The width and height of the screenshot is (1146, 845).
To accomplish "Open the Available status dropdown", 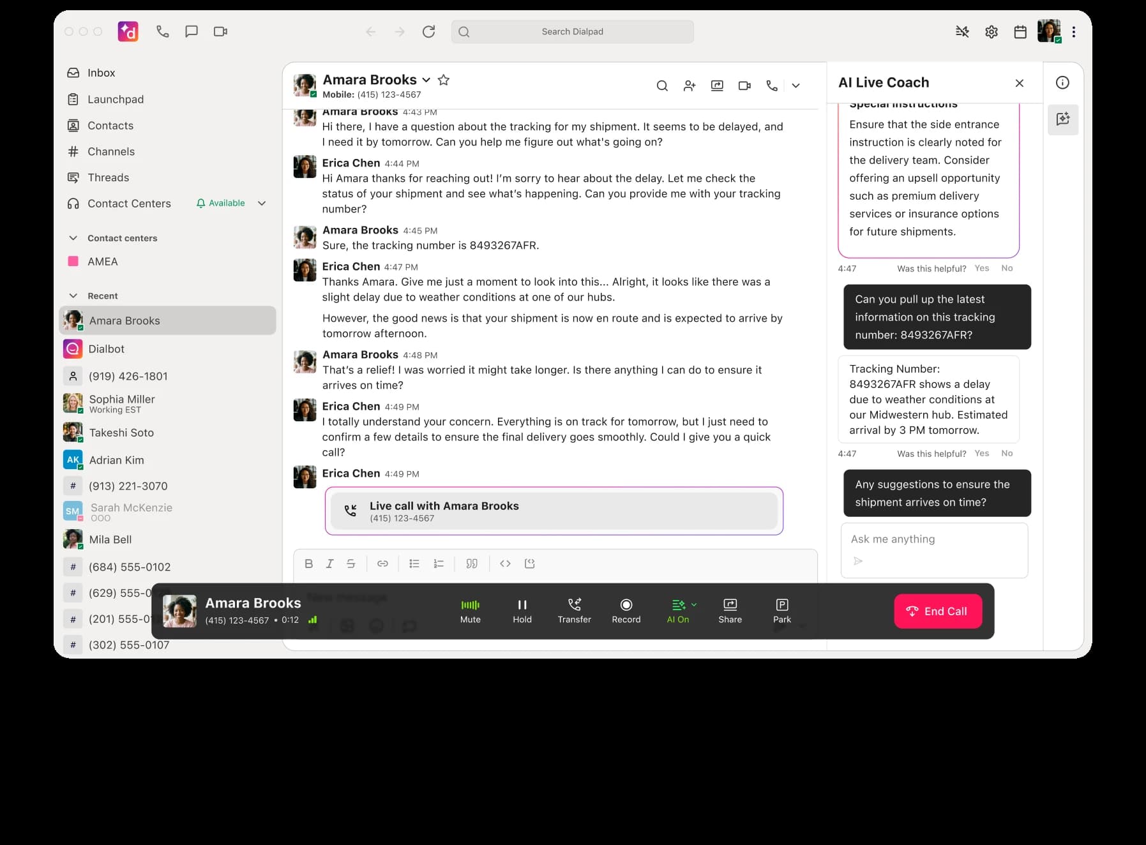I will [262, 204].
